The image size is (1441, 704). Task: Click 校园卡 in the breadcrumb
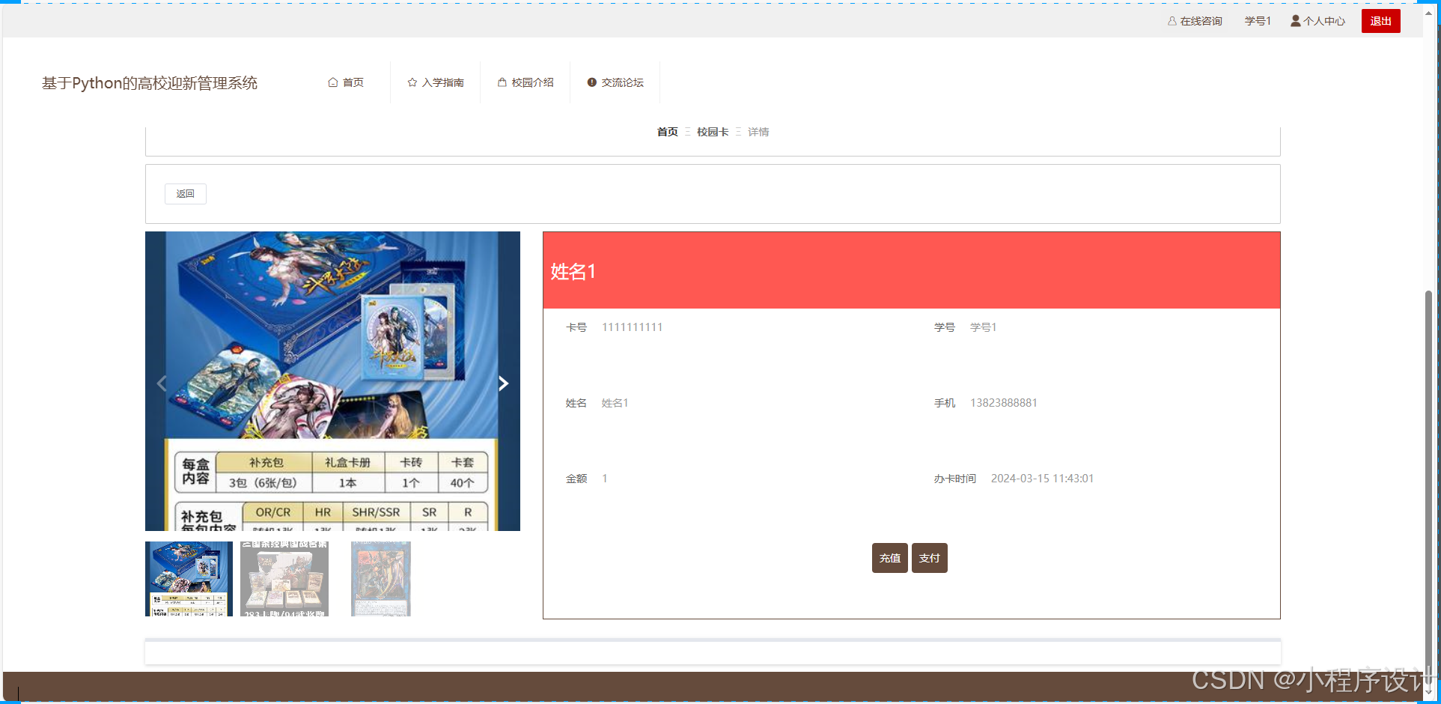713,132
